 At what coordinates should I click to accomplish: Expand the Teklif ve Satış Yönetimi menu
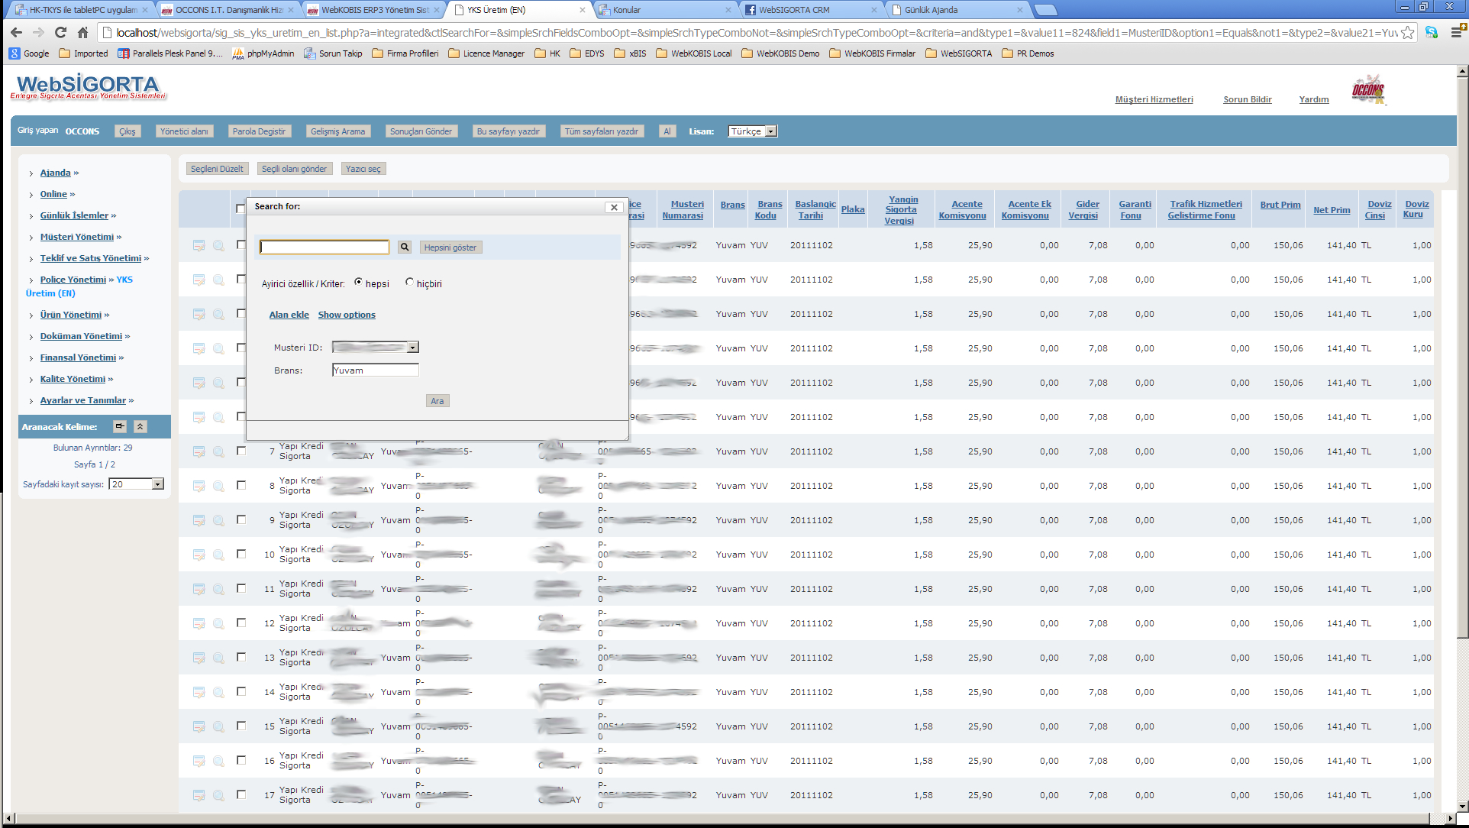coord(91,258)
